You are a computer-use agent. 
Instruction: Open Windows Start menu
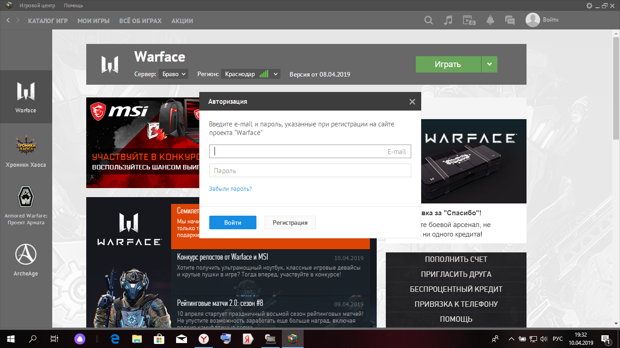tap(11, 338)
